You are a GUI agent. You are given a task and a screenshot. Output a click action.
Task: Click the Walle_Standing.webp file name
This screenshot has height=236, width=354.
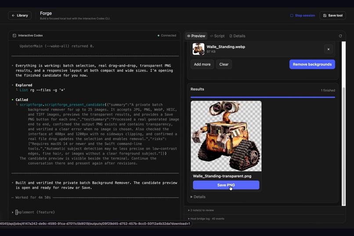click(226, 47)
